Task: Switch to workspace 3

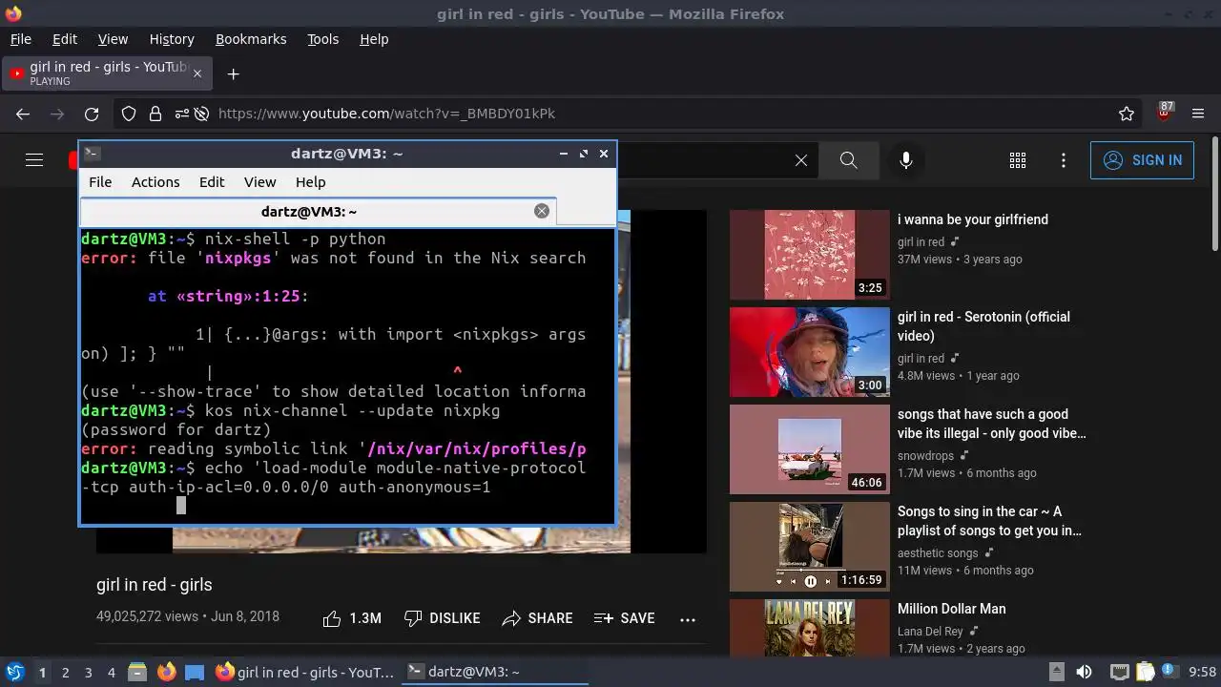Action: 88,673
